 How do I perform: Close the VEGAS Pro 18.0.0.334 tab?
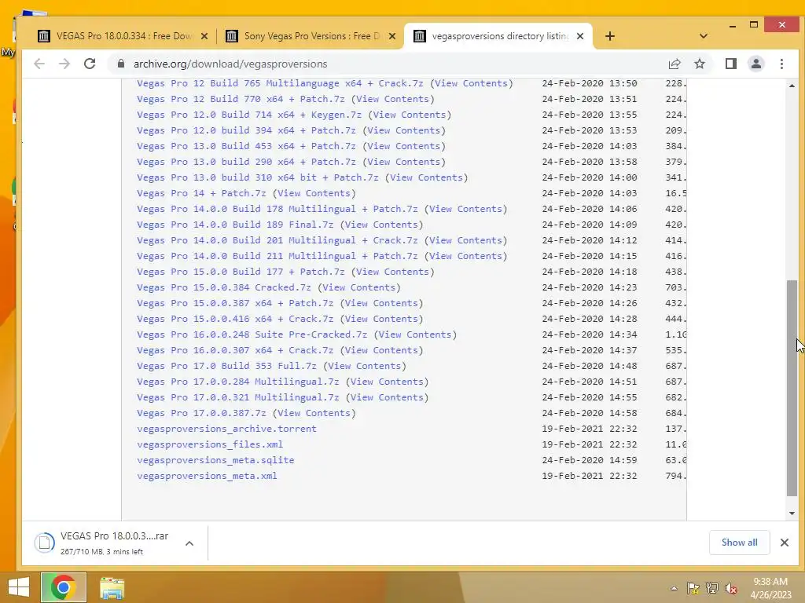pos(204,36)
